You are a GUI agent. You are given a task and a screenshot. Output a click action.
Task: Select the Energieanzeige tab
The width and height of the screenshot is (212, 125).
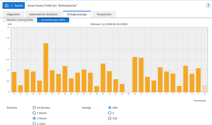tap(77, 14)
